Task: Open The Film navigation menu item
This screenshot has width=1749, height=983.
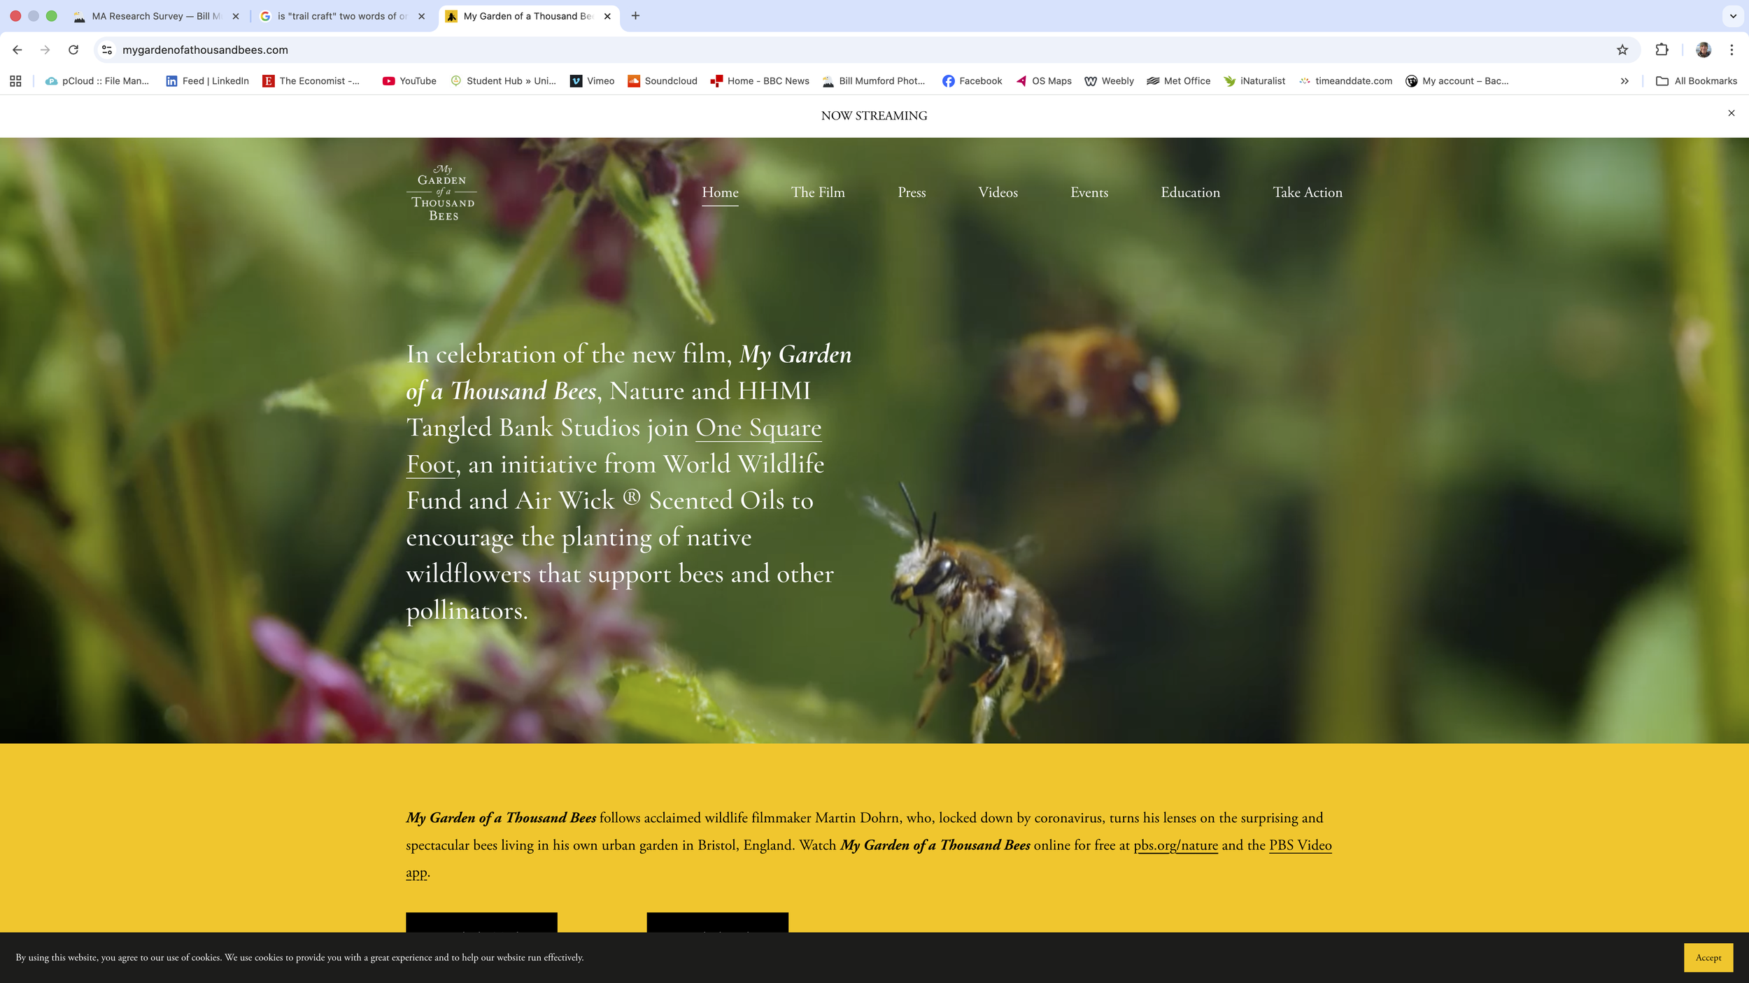Action: pyautogui.click(x=818, y=192)
